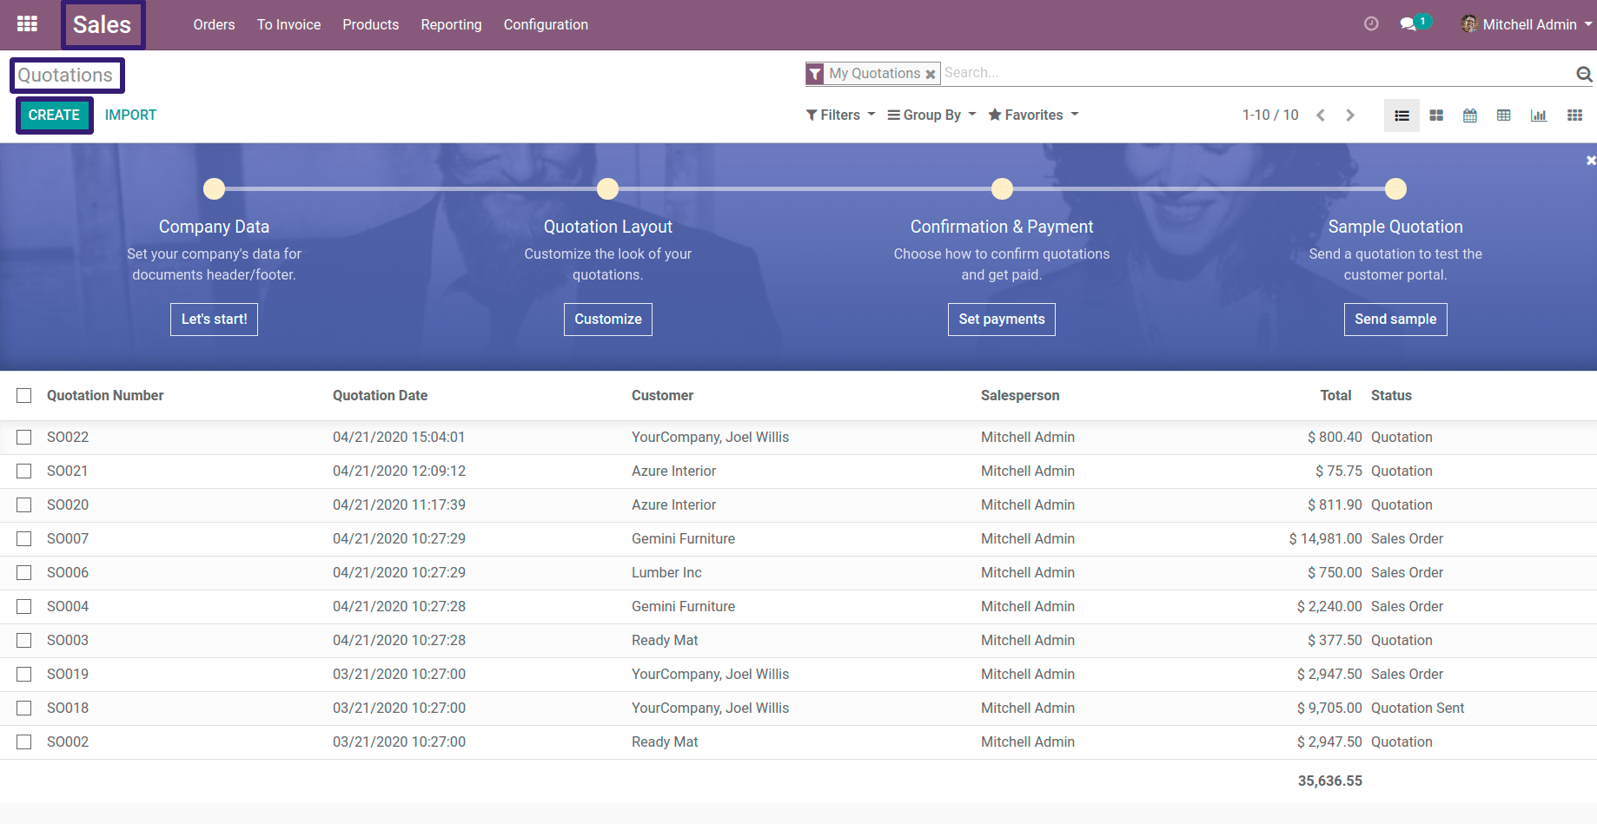The image size is (1597, 824).
Task: Click the IMPORT button
Action: click(130, 115)
